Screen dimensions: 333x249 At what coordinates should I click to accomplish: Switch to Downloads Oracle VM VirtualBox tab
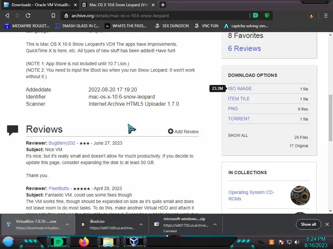40,5
